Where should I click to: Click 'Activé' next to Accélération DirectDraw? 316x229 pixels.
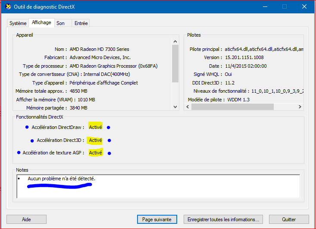tap(96, 127)
